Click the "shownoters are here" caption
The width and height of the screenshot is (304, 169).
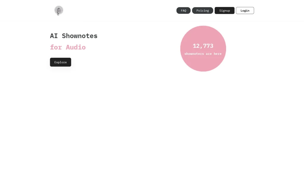tap(203, 54)
